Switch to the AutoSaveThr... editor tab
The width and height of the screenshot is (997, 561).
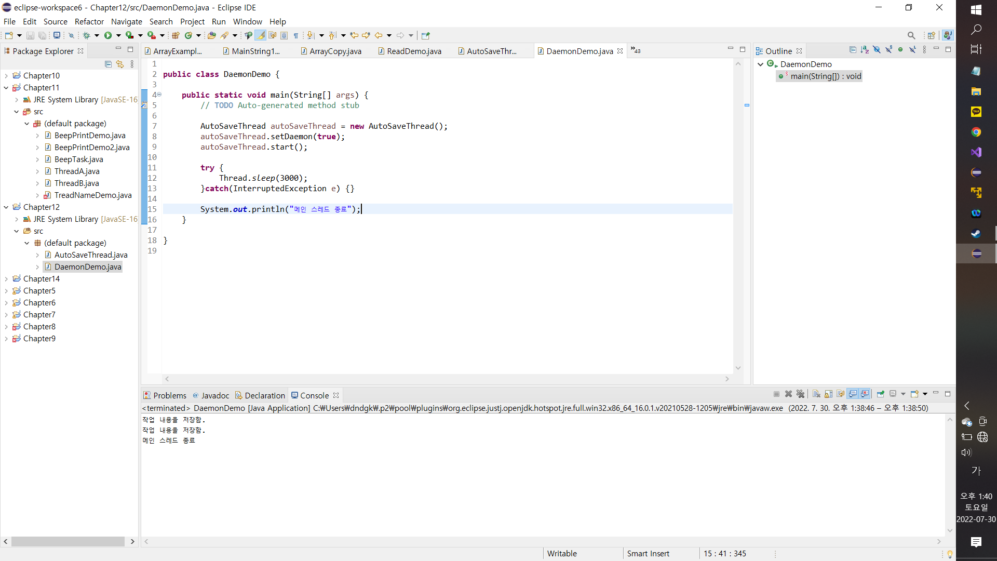click(491, 51)
